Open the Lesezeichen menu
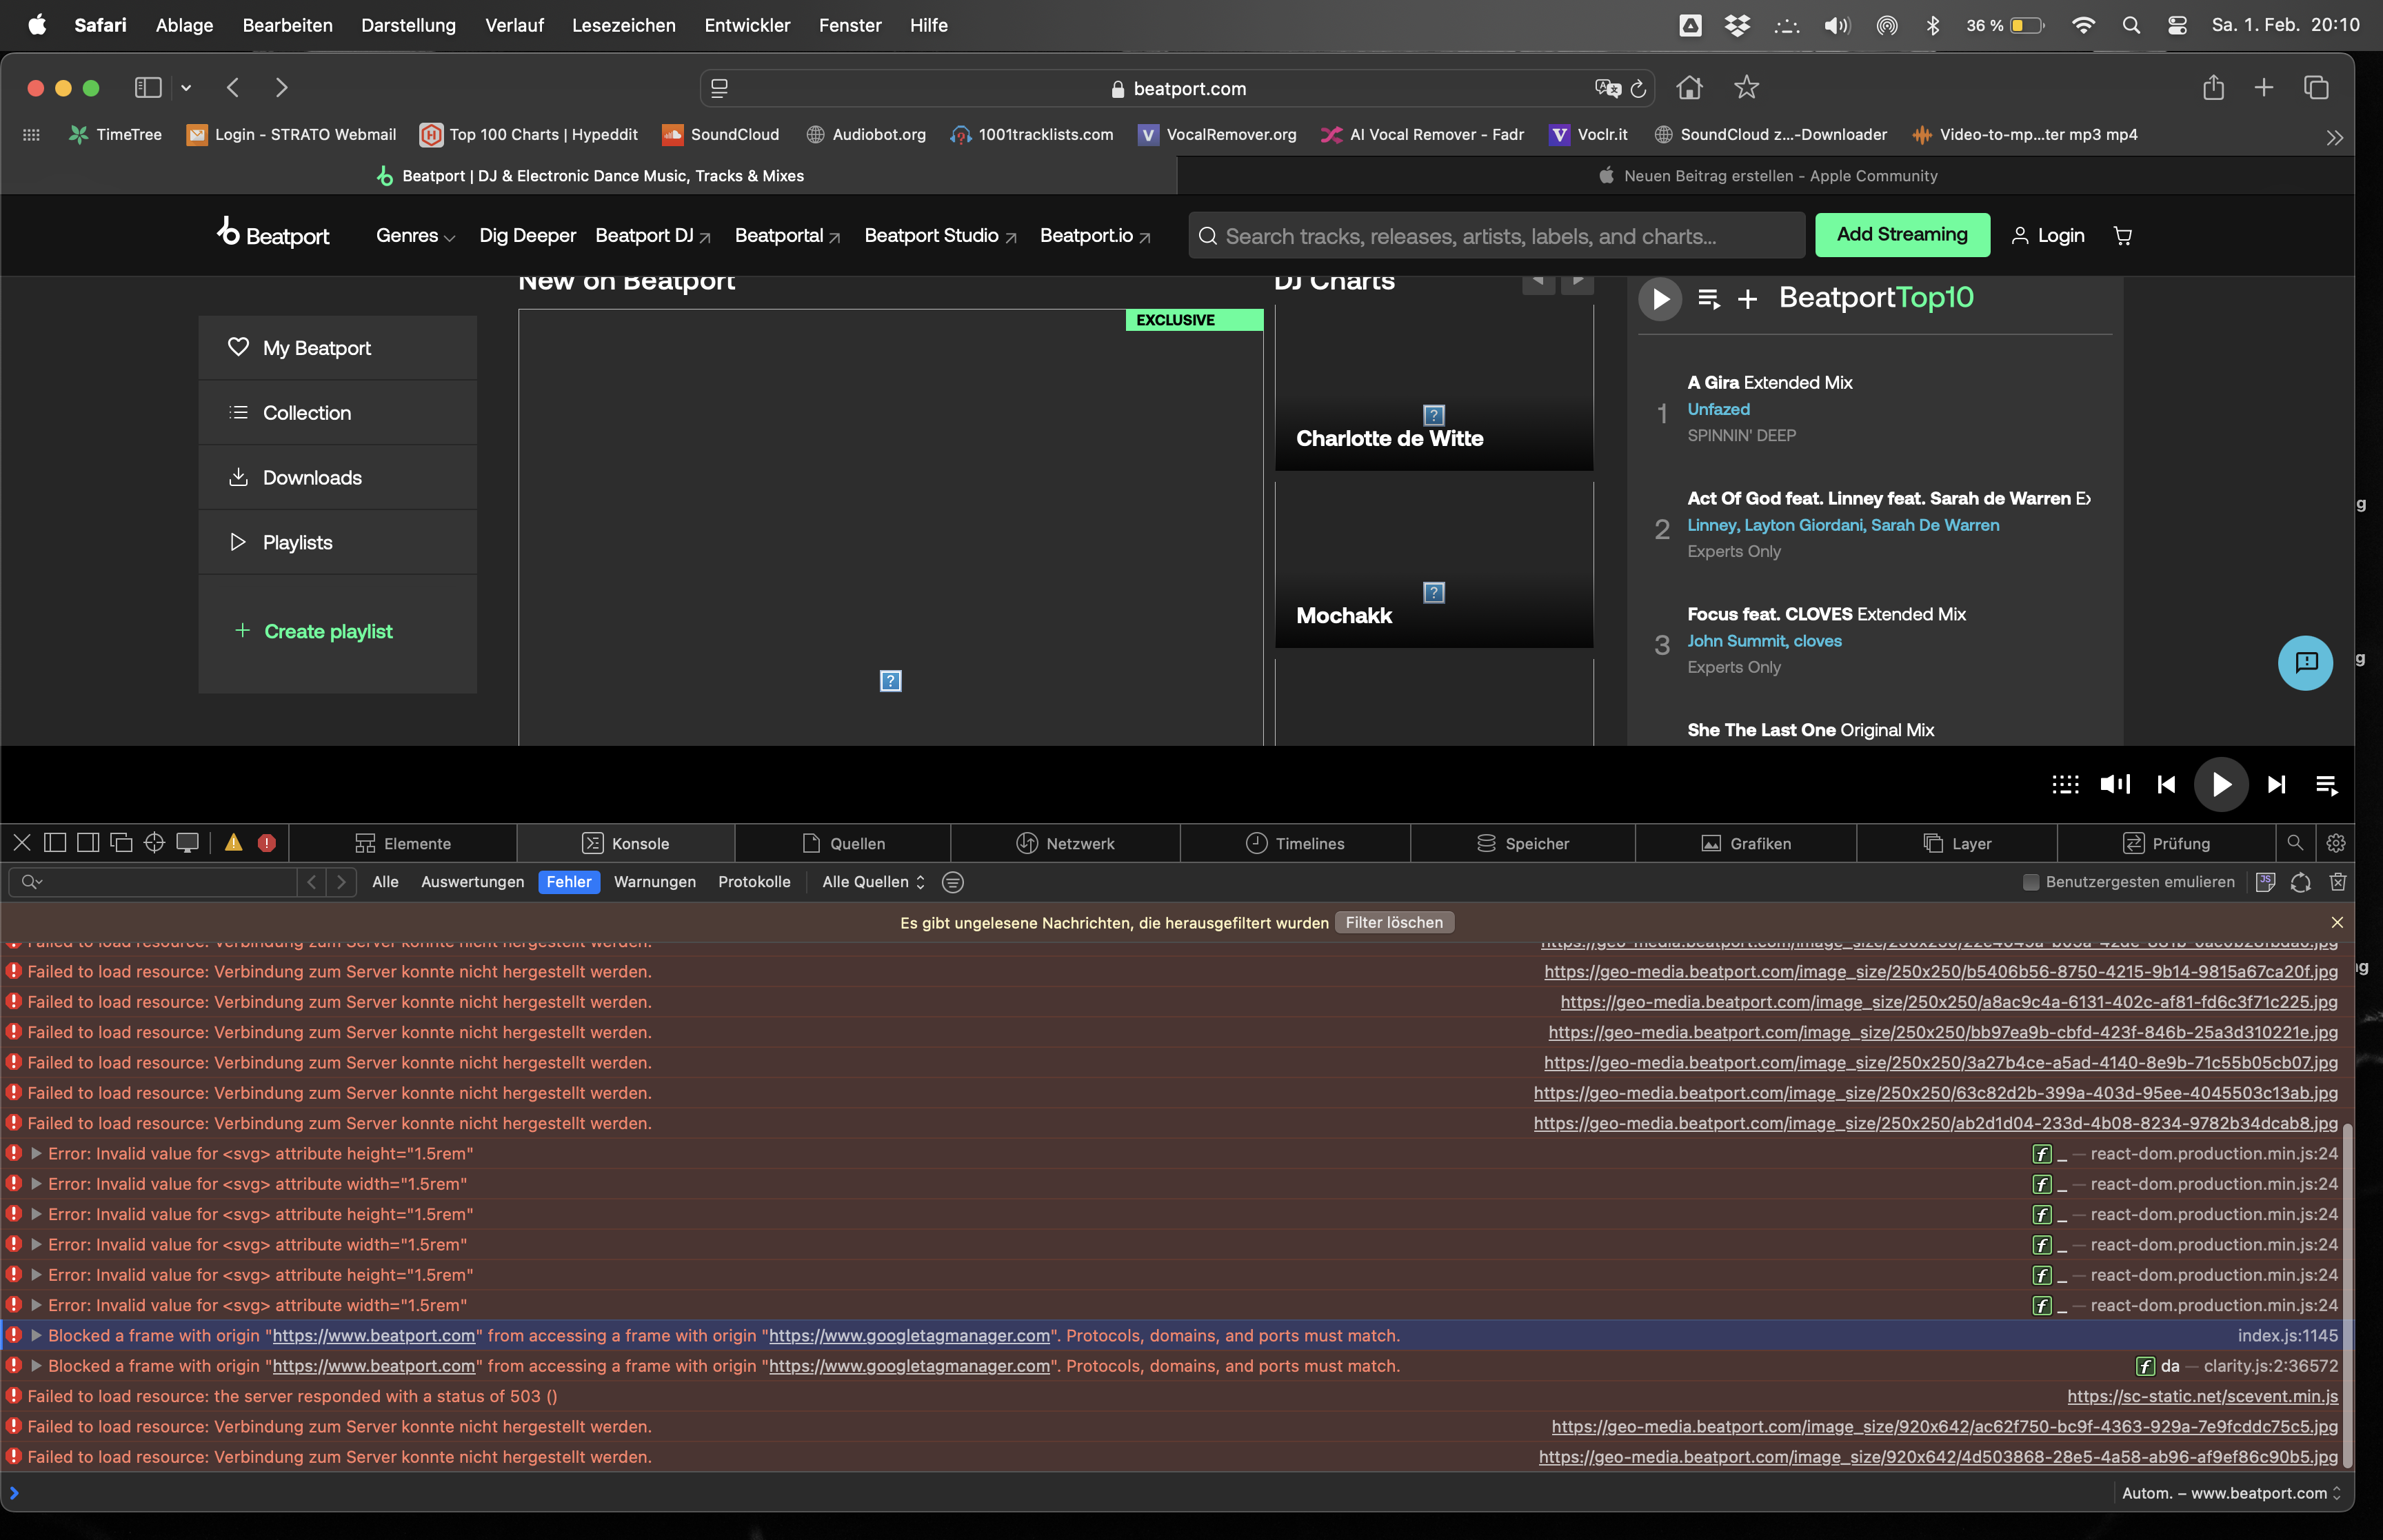This screenshot has width=2383, height=1540. point(623,25)
